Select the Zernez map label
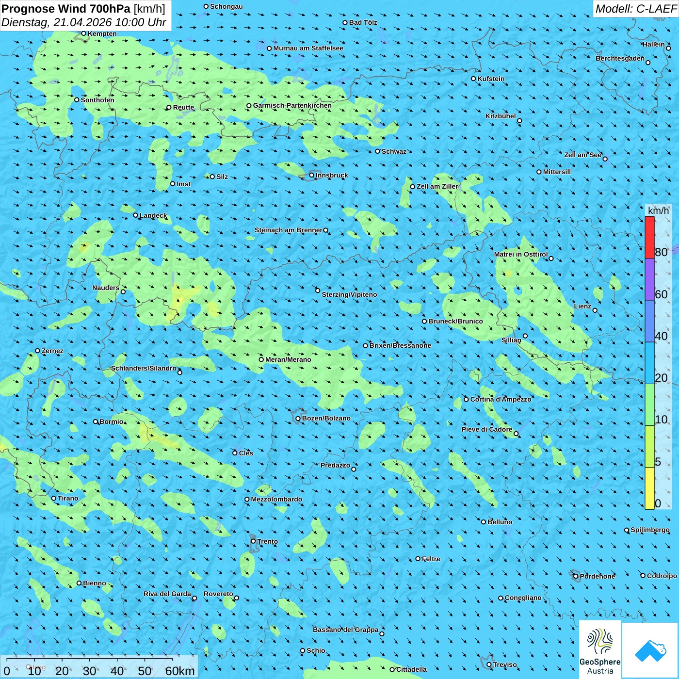Image resolution: width=679 pixels, height=679 pixels. click(x=52, y=351)
